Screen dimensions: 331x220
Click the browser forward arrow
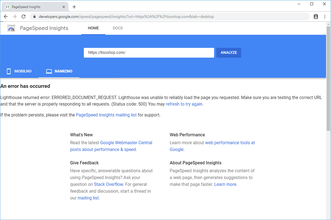tap(15, 16)
